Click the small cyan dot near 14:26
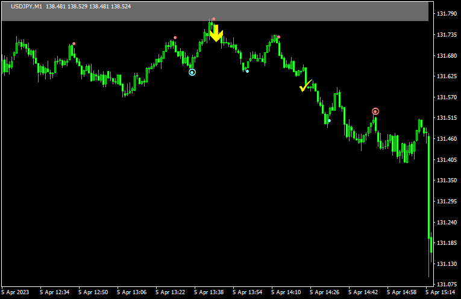The width and height of the screenshot is (461, 299). [329, 120]
